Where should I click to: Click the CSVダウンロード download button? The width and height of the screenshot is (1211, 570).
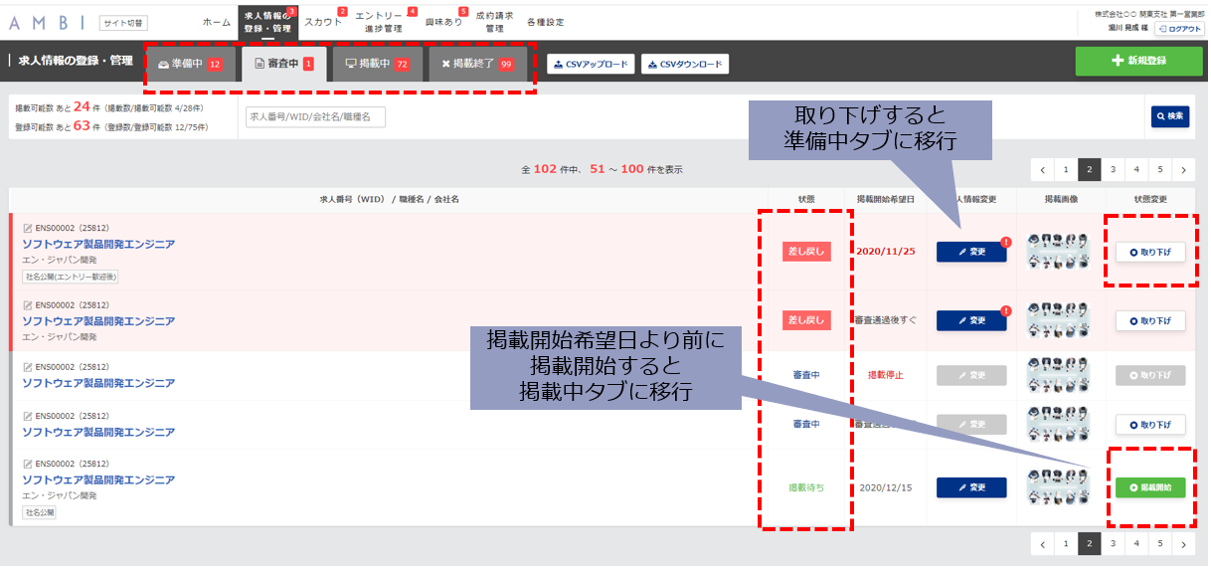tap(685, 65)
